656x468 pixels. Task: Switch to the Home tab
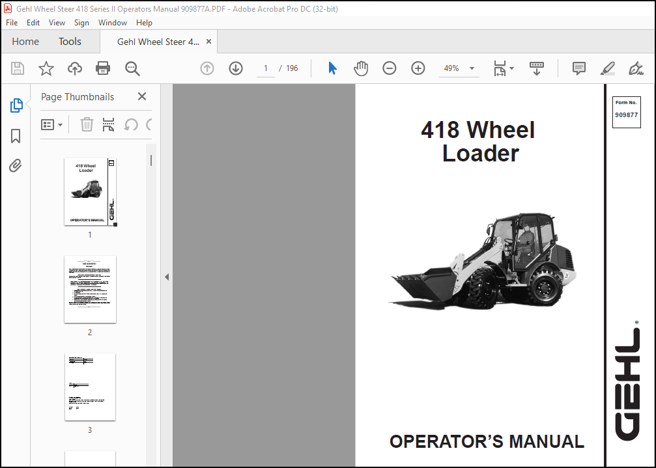(x=25, y=42)
